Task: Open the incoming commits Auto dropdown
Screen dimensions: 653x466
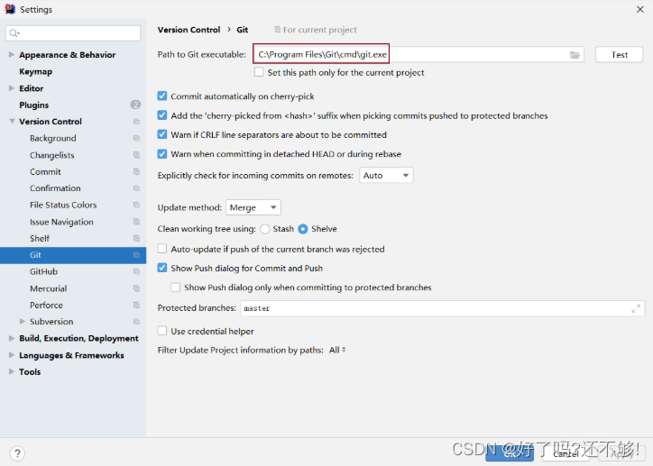Action: click(386, 176)
